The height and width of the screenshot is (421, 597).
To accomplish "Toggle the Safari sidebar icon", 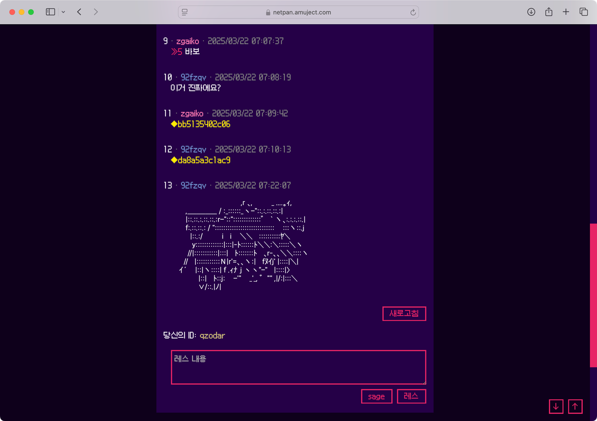I will tap(51, 12).
